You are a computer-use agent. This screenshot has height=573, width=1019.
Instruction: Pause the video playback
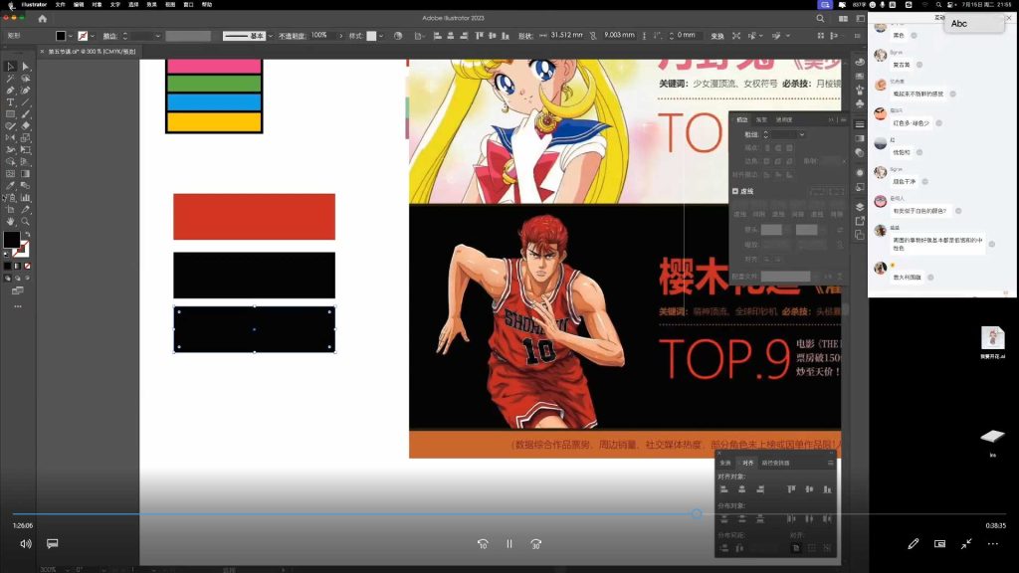tap(509, 544)
